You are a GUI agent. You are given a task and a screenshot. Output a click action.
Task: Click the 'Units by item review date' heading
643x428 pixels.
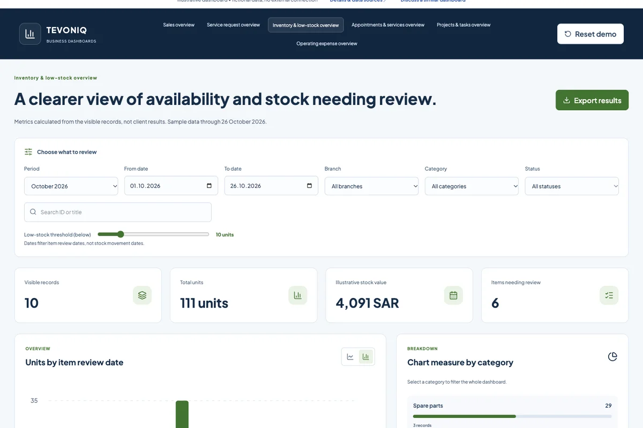[x=74, y=362]
